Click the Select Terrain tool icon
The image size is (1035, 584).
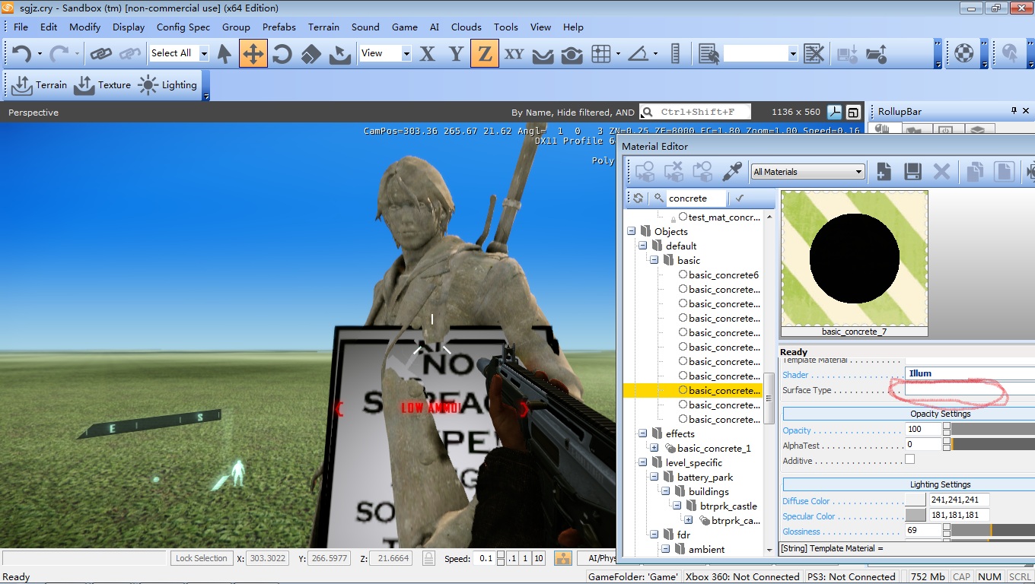coord(339,53)
